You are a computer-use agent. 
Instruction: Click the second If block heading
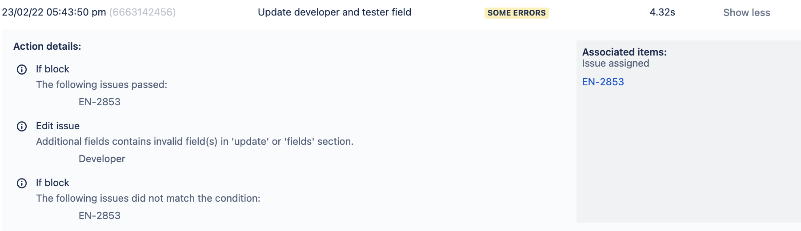(52, 183)
